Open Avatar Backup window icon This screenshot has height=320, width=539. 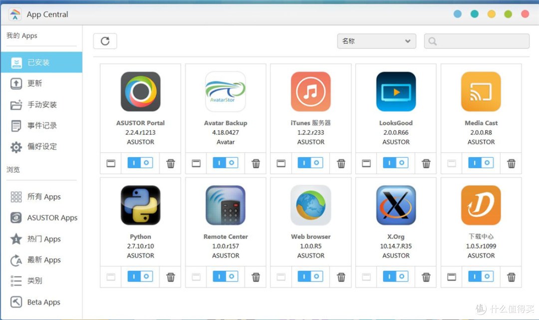(x=196, y=163)
